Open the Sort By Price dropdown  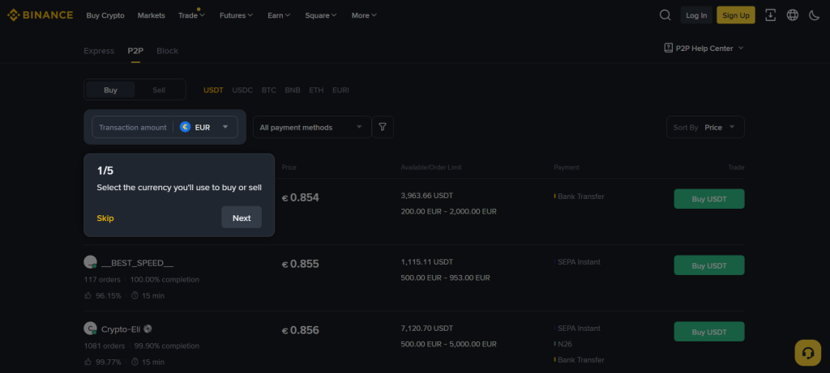[x=705, y=127]
